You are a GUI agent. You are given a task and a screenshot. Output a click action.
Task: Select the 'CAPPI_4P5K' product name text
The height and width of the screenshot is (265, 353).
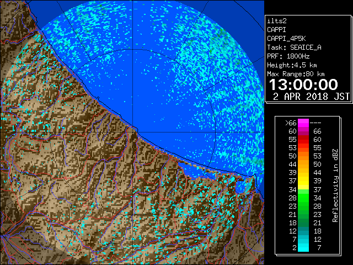(x=286, y=39)
